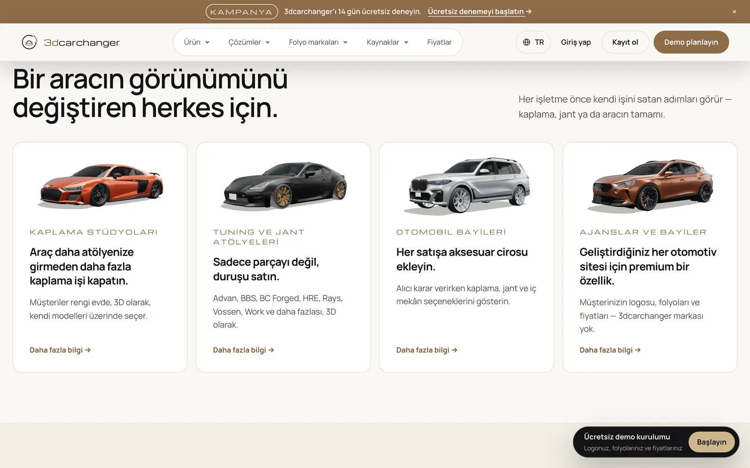
Task: Click the silver BMW SUV image
Action: (x=468, y=185)
